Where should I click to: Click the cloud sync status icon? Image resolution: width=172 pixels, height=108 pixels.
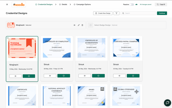pyautogui.click(x=136, y=5)
